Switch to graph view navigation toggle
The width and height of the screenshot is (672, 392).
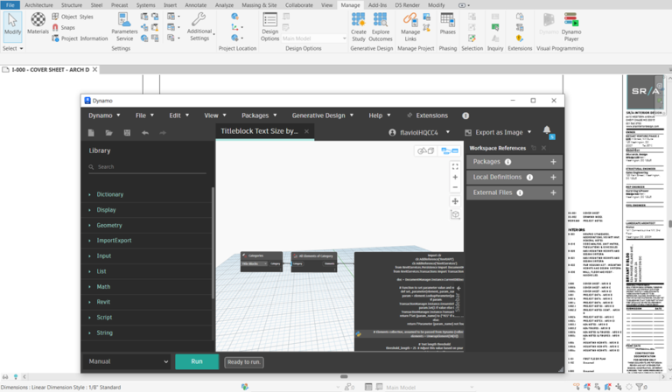point(450,150)
